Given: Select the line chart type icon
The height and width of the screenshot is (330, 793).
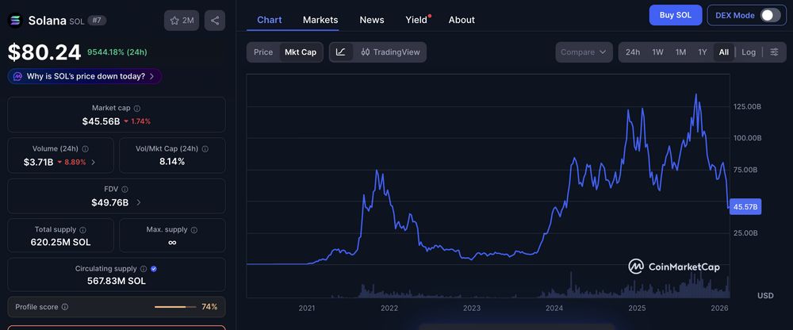Looking at the screenshot, I should click(341, 52).
